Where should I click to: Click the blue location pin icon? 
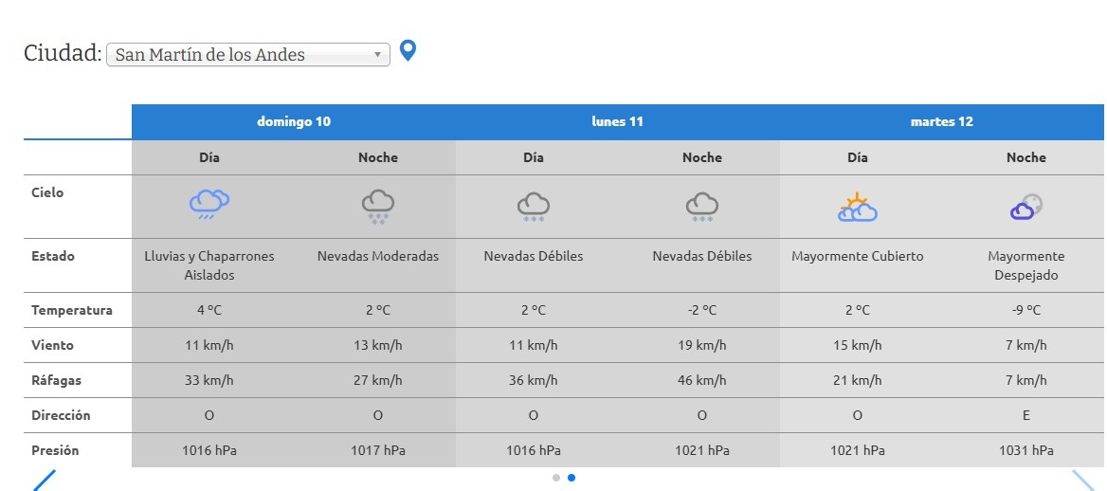[x=408, y=51]
